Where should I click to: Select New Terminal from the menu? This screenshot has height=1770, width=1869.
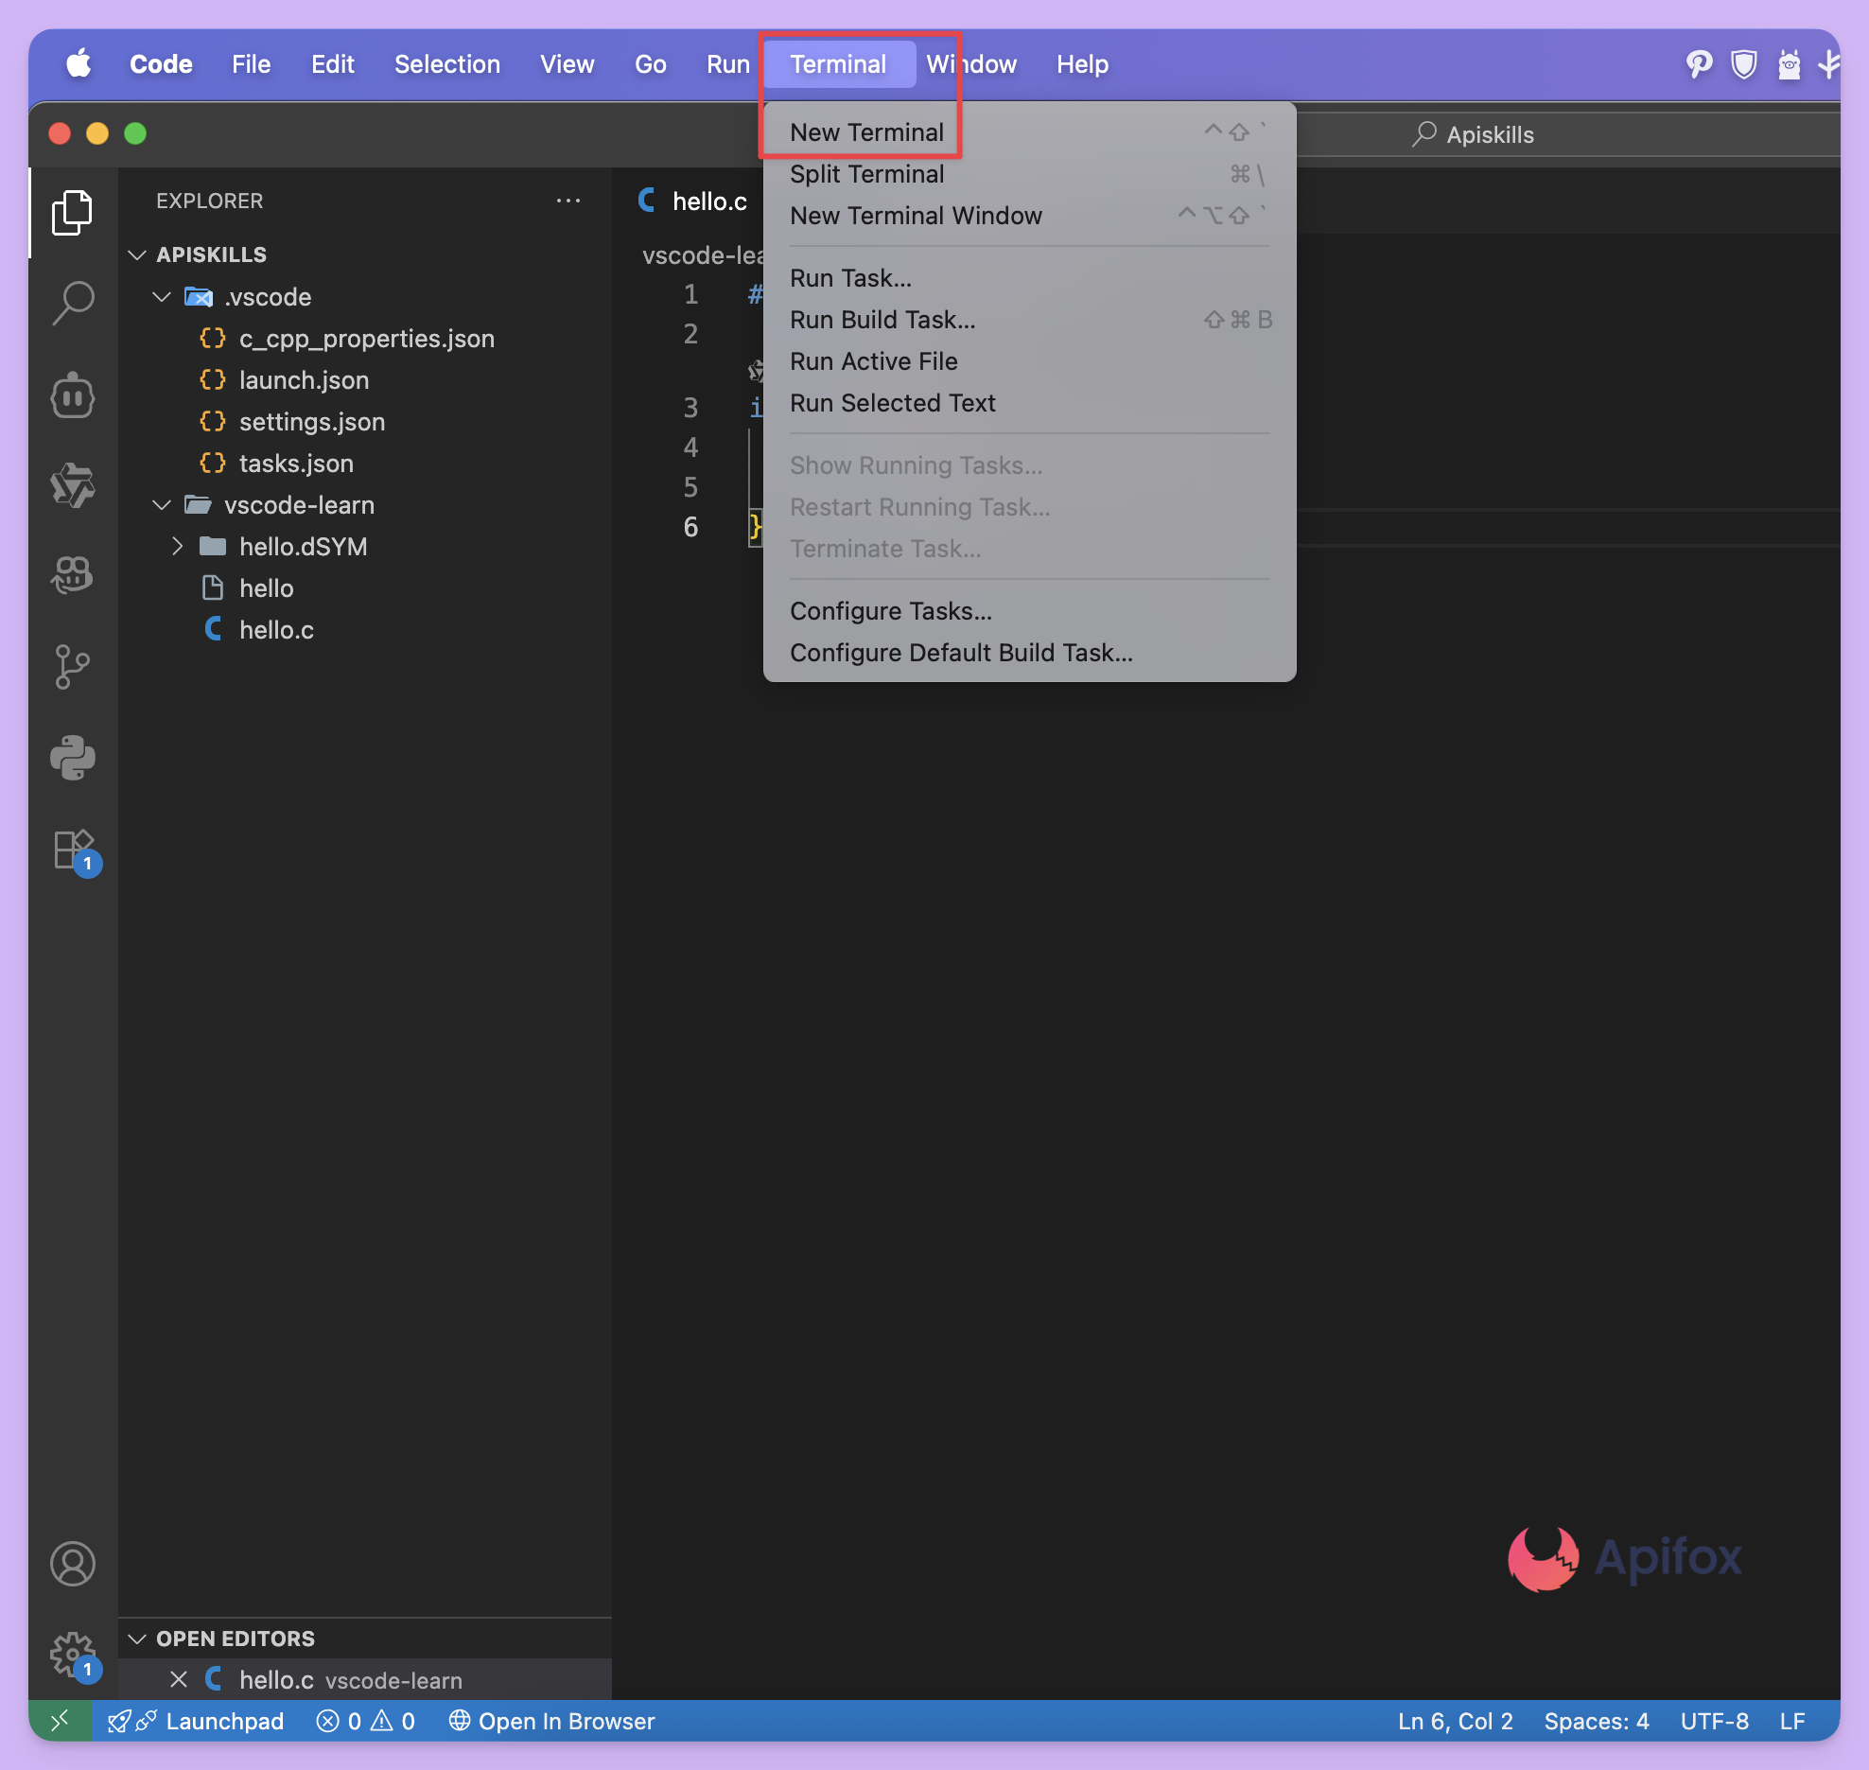[x=866, y=132]
